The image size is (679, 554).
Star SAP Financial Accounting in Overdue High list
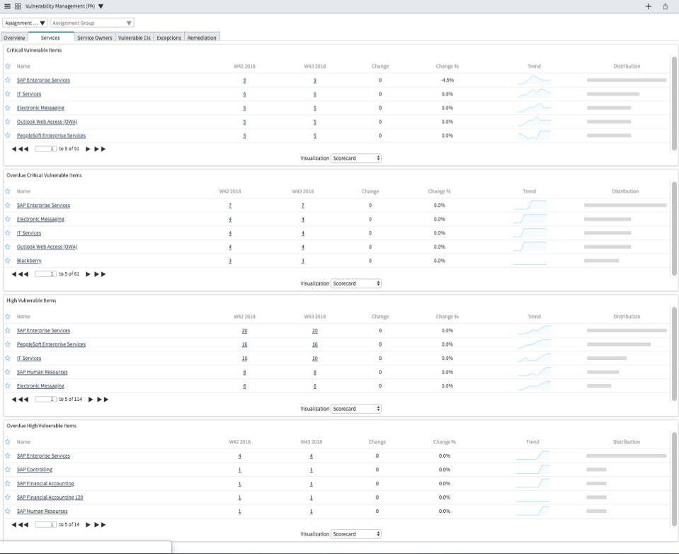tap(8, 483)
